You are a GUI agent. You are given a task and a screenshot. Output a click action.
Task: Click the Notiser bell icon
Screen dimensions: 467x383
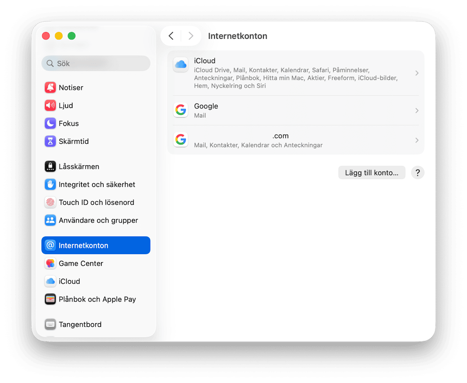pyautogui.click(x=50, y=87)
